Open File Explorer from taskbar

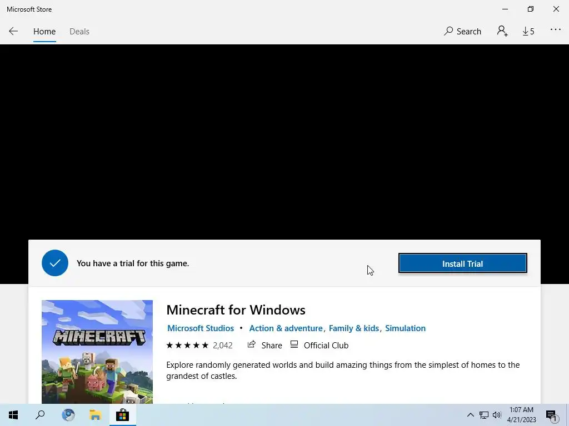tap(96, 415)
